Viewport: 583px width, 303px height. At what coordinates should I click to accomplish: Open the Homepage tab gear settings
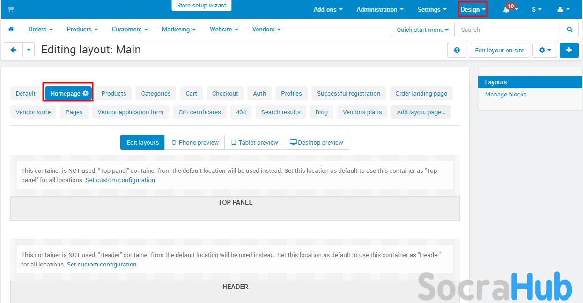click(85, 93)
